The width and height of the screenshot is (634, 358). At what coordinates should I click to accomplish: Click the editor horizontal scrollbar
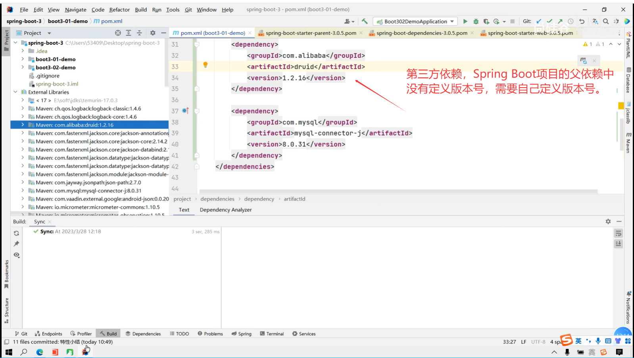[x=398, y=191]
